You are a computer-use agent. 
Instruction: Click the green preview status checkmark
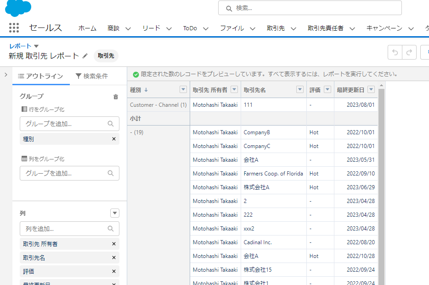tap(135, 74)
